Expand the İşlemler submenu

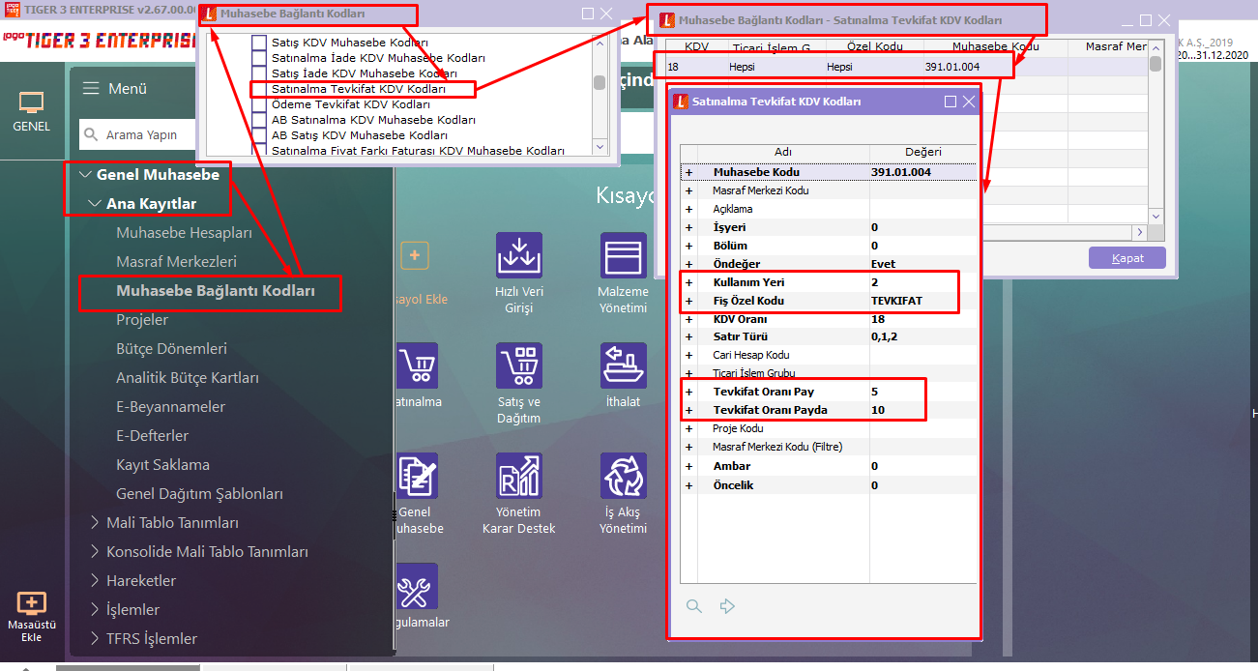pyautogui.click(x=95, y=610)
